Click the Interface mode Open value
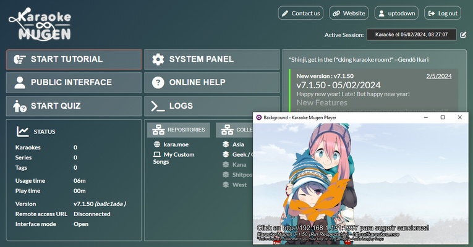 coord(81,224)
